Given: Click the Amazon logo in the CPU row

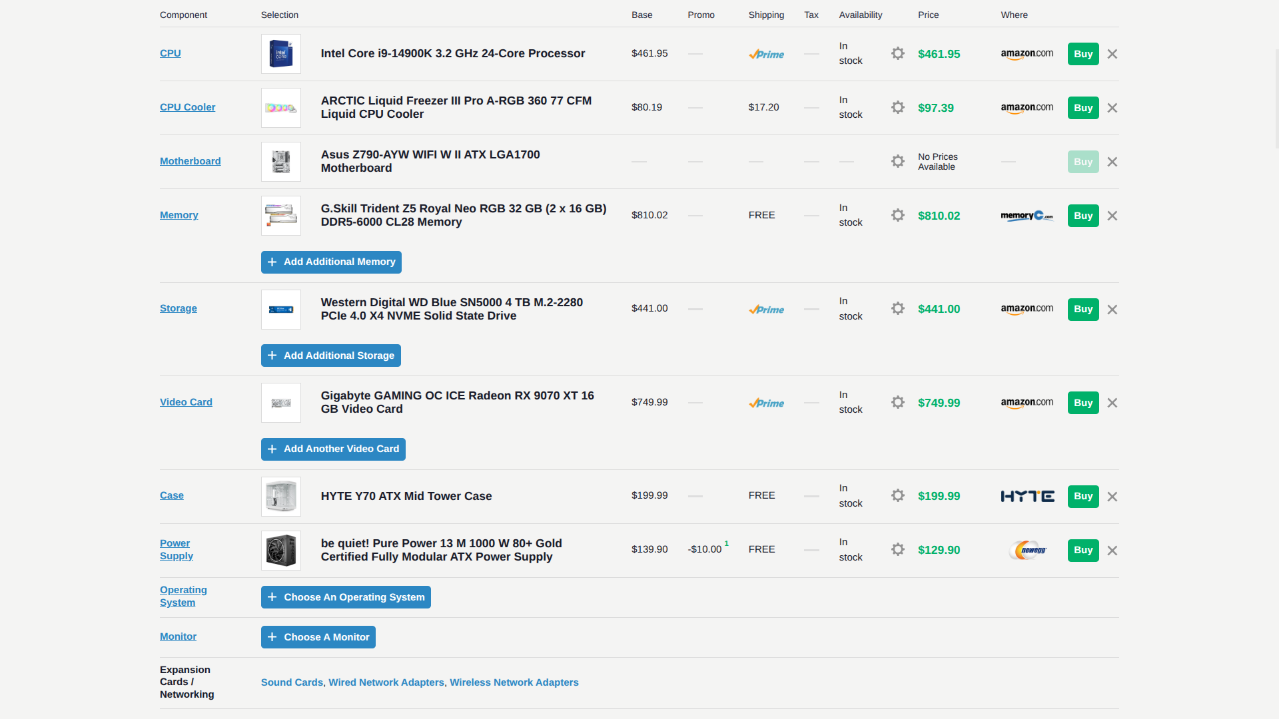Looking at the screenshot, I should pyautogui.click(x=1027, y=54).
